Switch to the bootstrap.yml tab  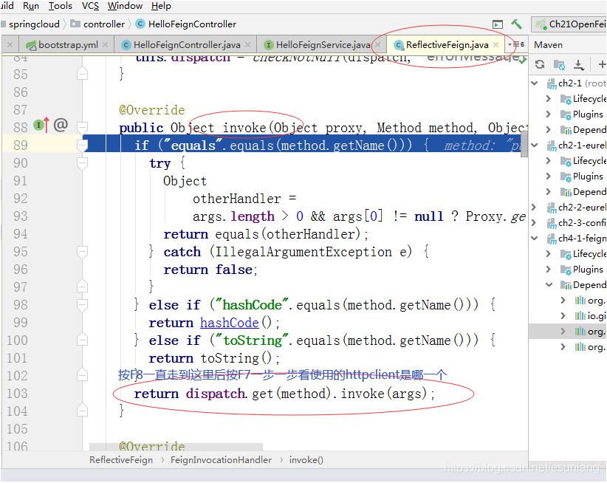pos(68,45)
